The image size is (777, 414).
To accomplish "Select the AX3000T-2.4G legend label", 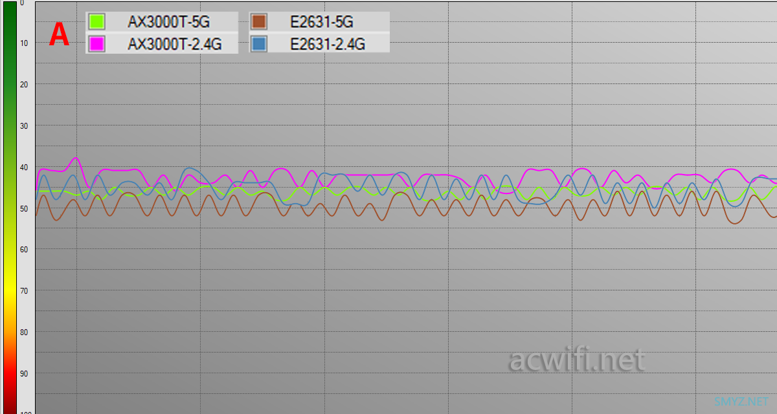I will tap(174, 44).
